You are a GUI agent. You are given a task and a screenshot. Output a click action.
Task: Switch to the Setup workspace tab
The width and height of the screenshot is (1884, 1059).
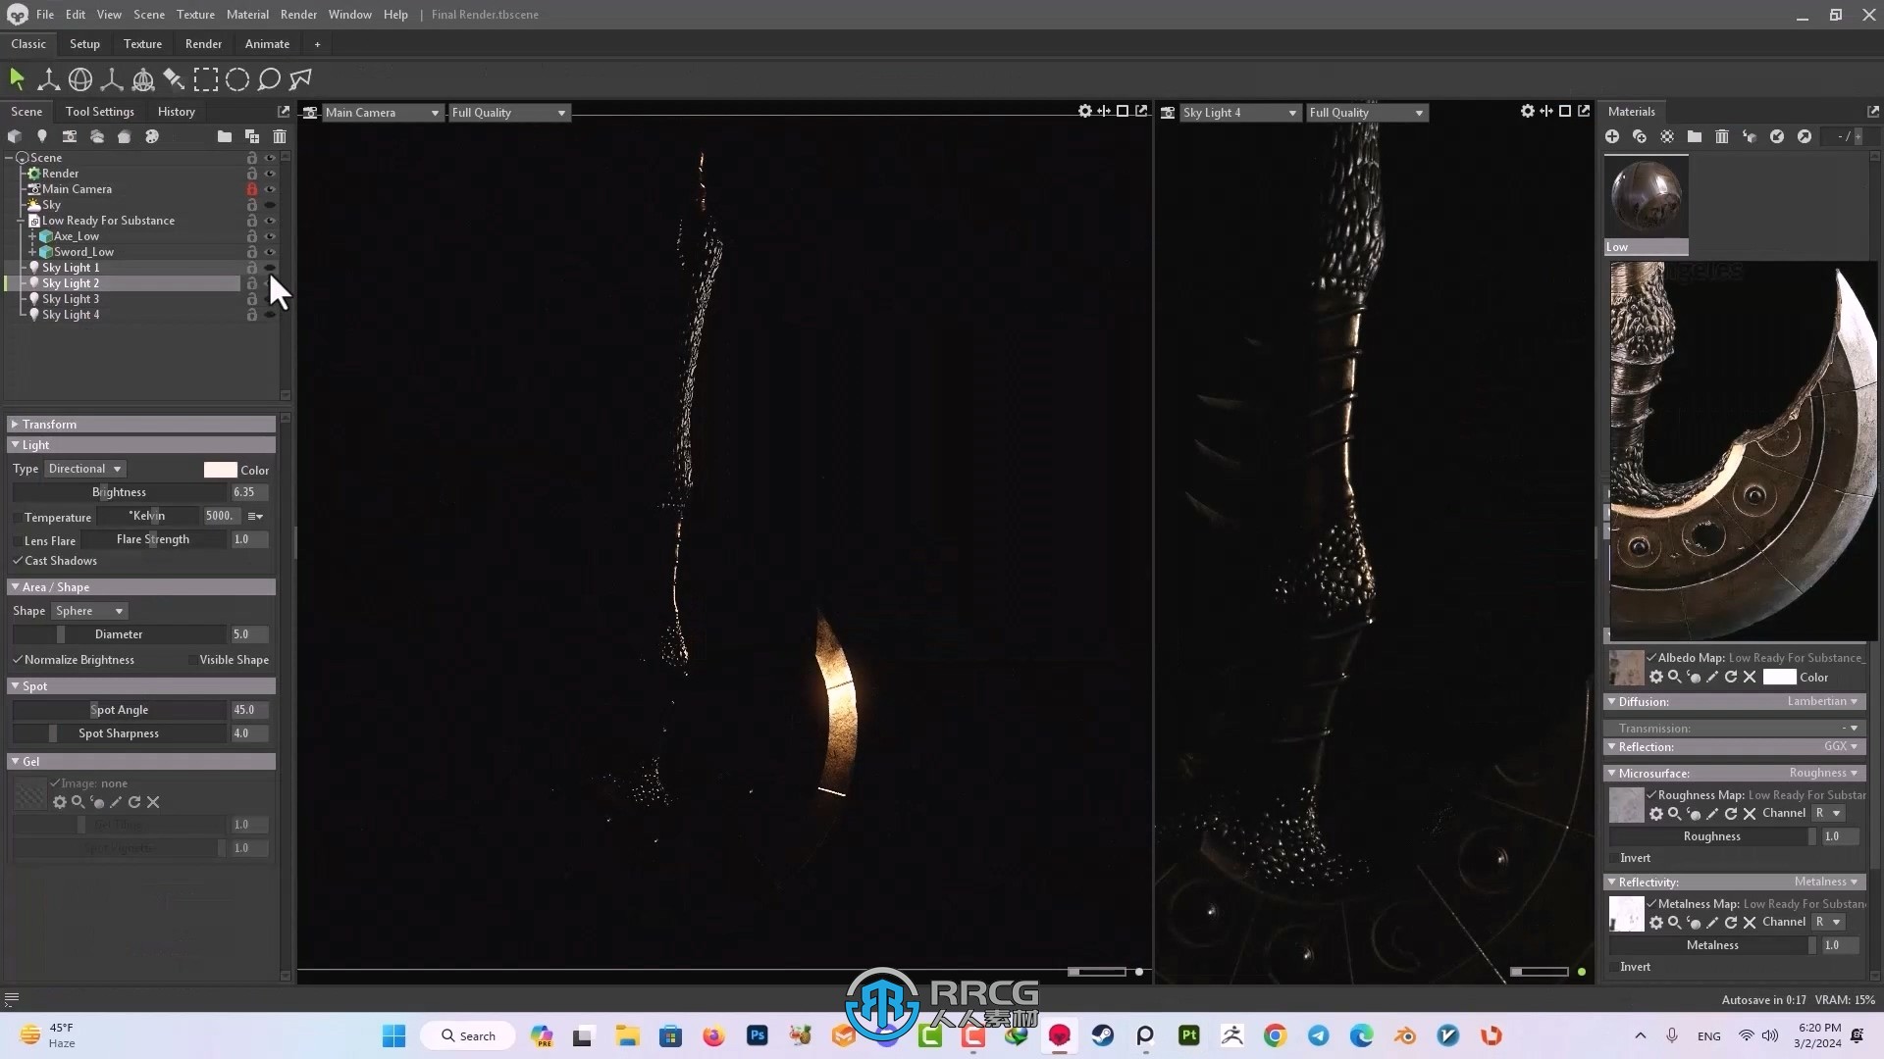coord(84,44)
